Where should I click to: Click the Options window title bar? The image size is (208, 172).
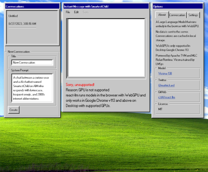point(178,6)
